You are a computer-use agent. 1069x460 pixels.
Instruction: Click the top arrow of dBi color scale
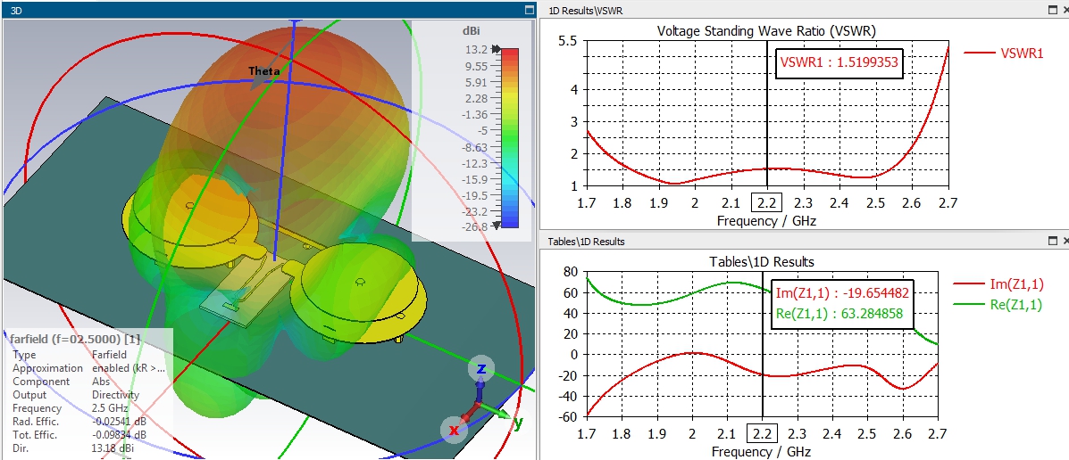point(497,49)
